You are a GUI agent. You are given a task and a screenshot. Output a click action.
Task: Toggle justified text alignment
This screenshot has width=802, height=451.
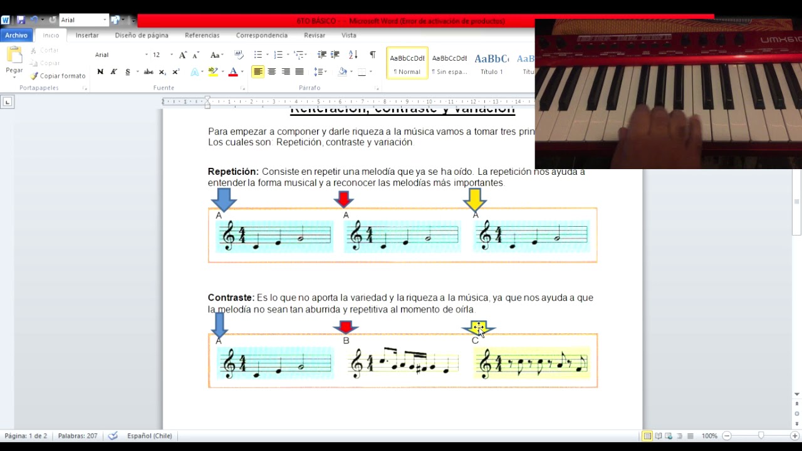coord(299,72)
